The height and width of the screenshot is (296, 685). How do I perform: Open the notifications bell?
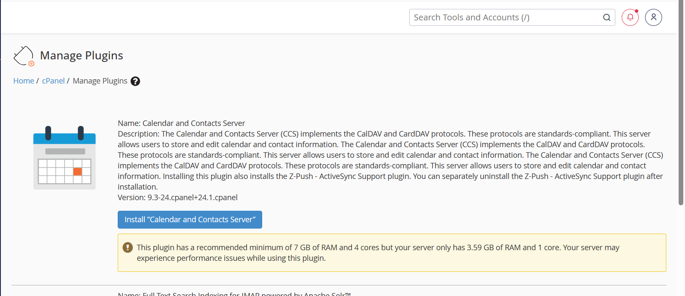coord(630,17)
